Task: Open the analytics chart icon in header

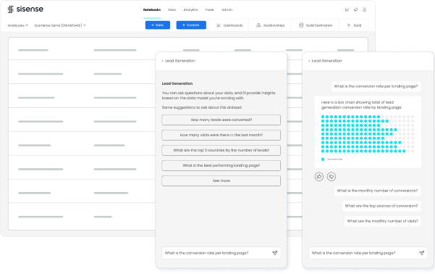Action: click(x=347, y=9)
